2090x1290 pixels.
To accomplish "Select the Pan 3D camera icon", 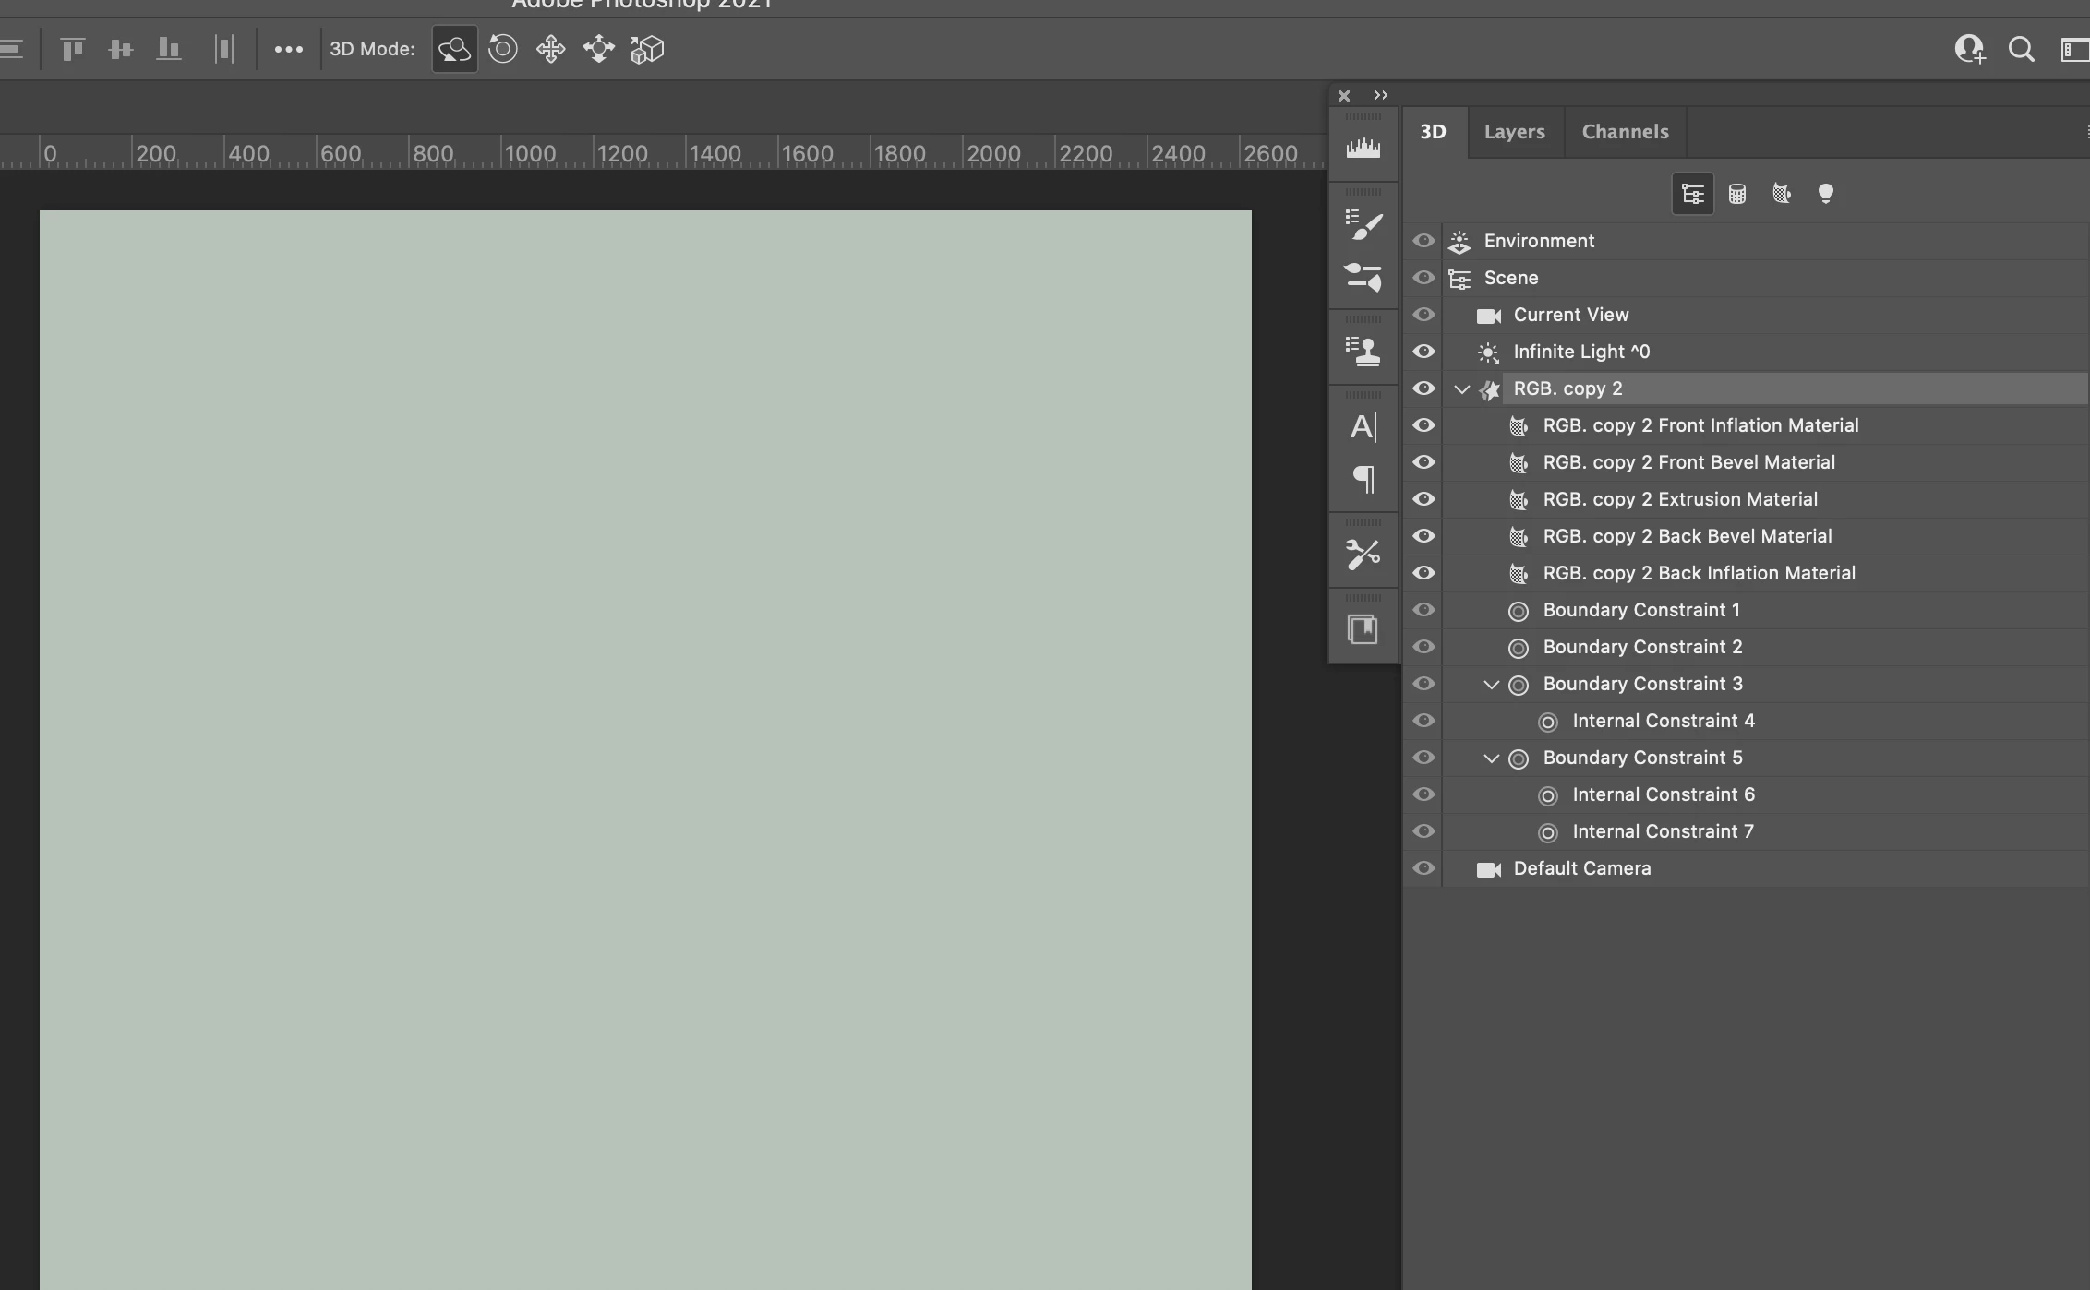I will 550,49.
